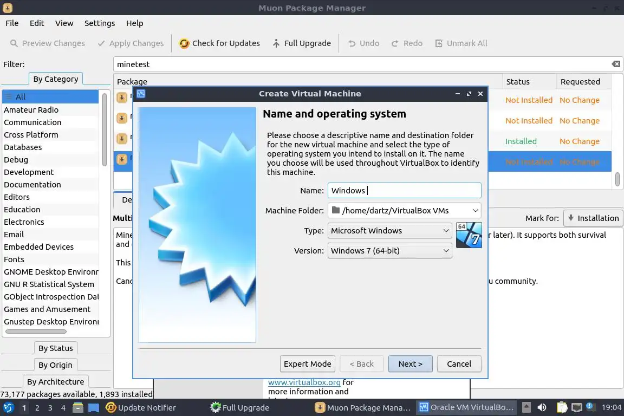Click the package icon in the first package row
Image resolution: width=624 pixels, height=416 pixels.
[122, 97]
